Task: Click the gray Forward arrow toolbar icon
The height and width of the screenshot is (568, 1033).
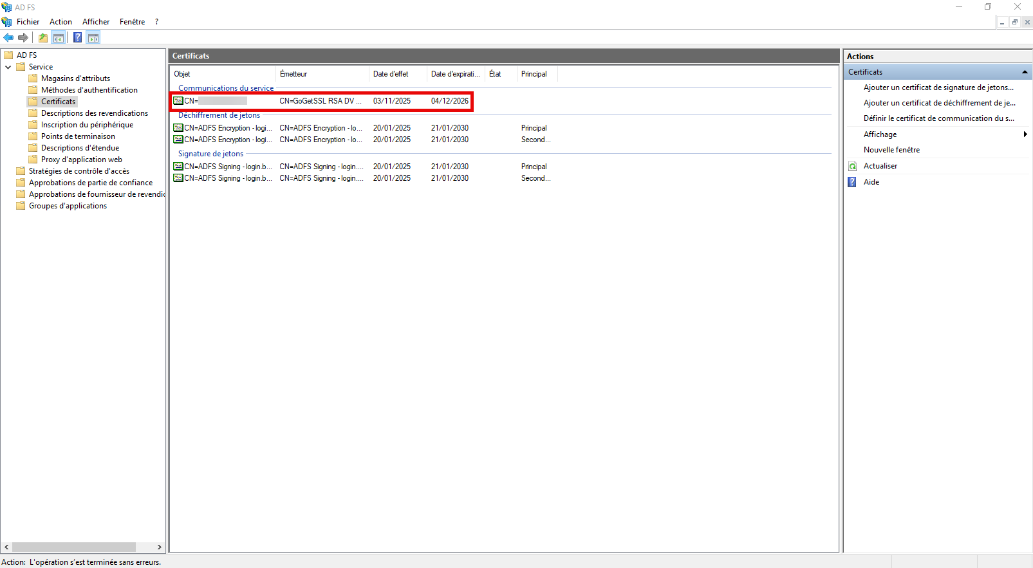Action: click(x=23, y=37)
